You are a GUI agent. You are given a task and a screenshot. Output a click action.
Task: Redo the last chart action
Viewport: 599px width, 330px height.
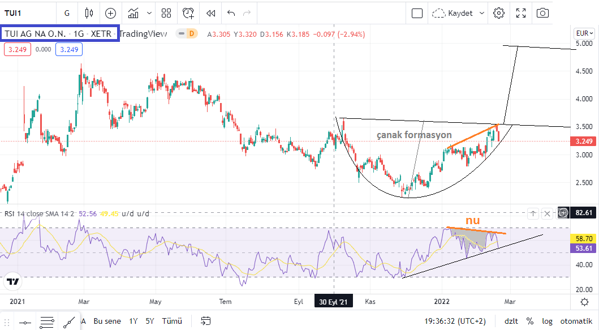247,14
